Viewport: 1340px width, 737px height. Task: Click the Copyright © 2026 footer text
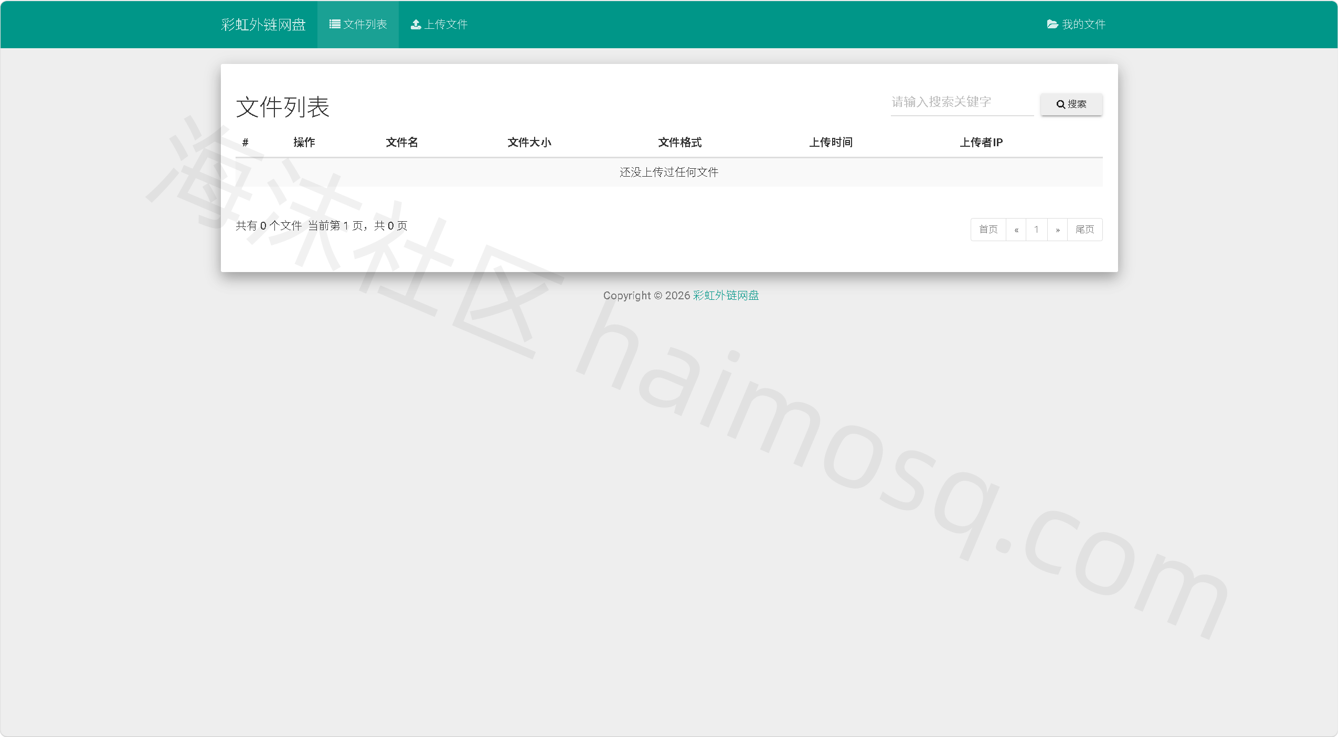(x=646, y=296)
